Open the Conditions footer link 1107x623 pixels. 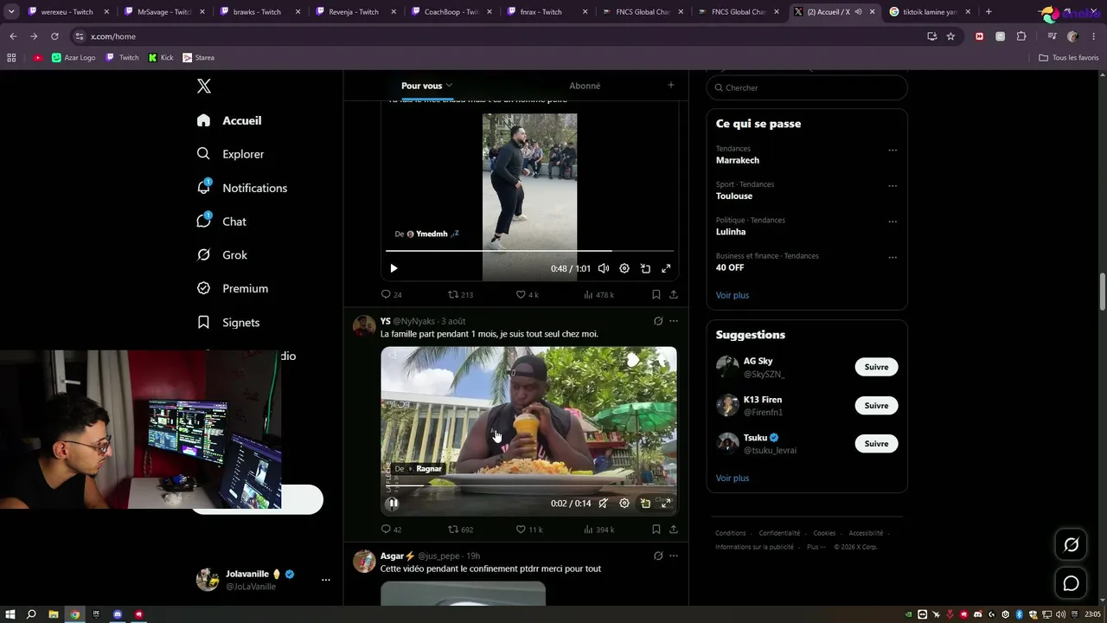(x=731, y=533)
